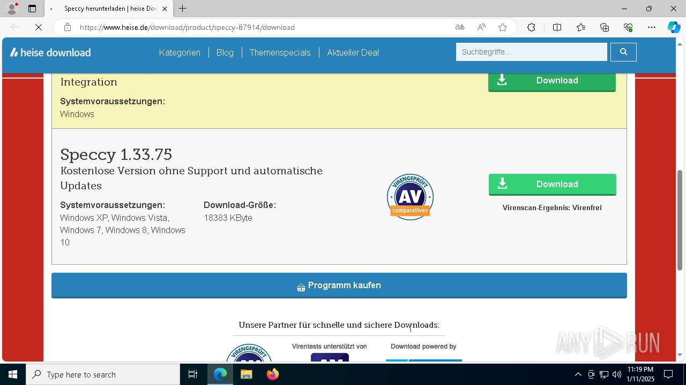686x385 pixels.
Task: Open Browser essentials icon
Action: 628,27
